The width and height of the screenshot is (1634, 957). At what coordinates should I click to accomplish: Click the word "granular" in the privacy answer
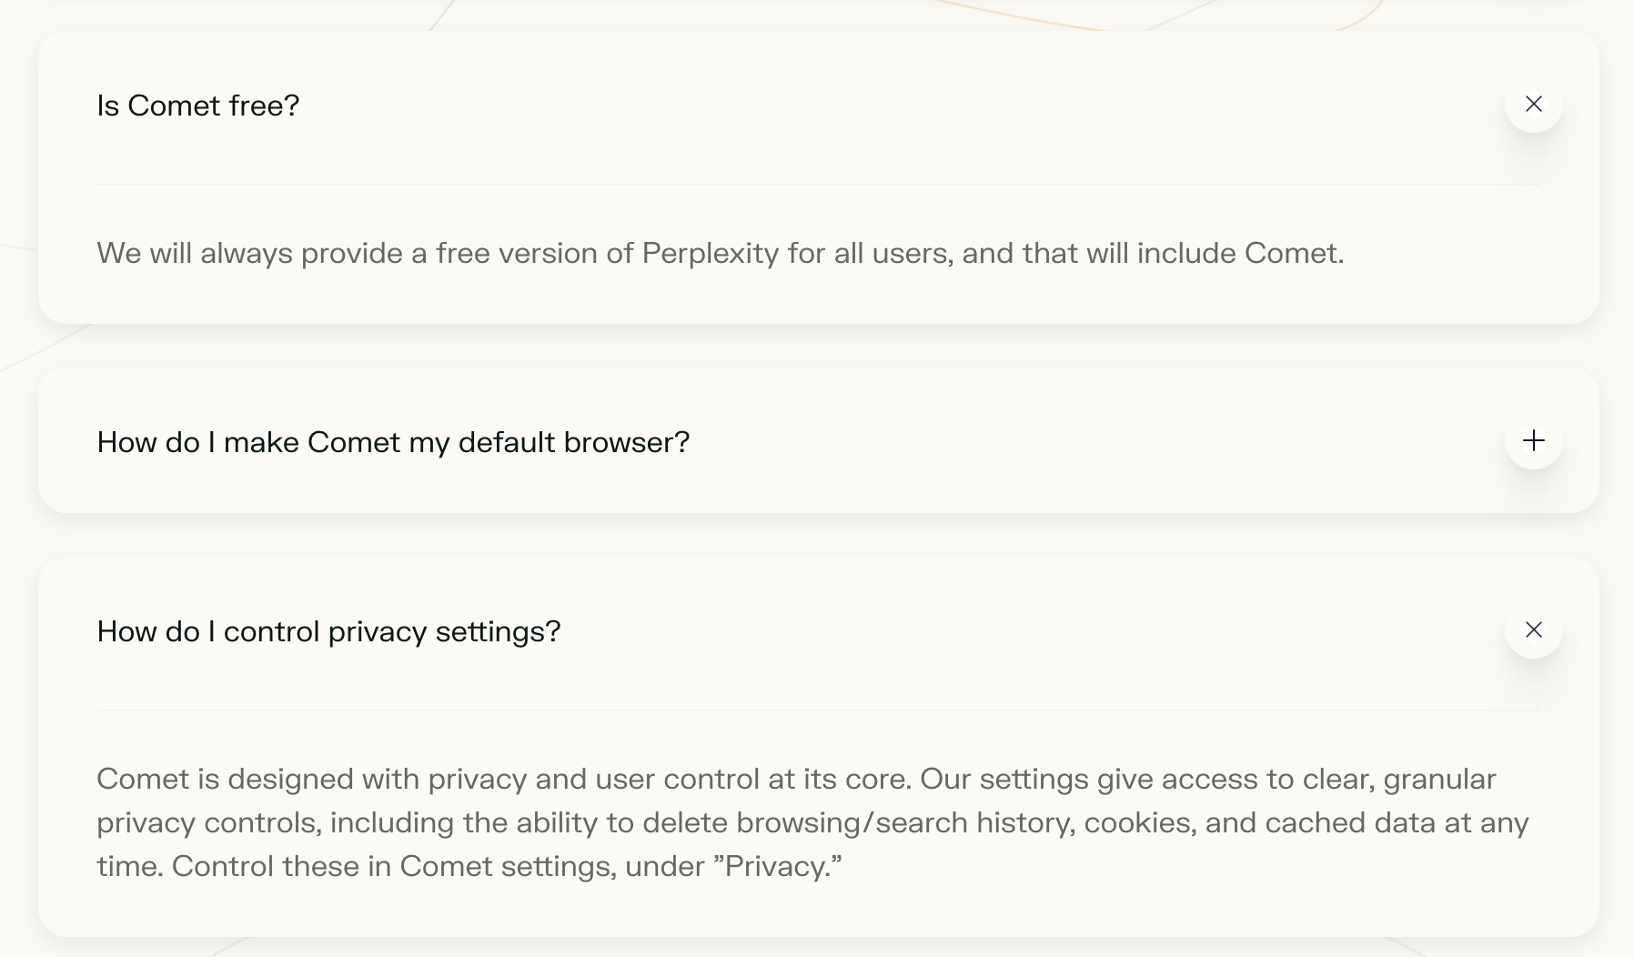[1439, 779]
